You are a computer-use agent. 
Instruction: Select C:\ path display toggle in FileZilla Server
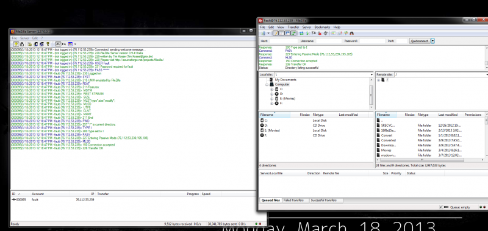pos(64,44)
